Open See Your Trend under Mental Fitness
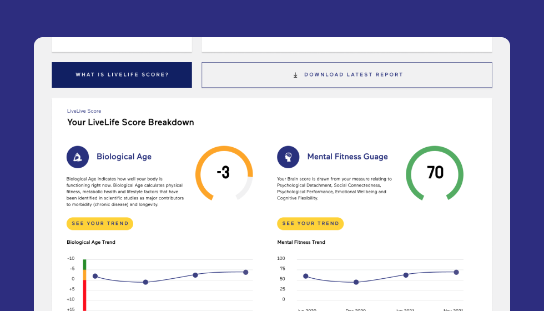 click(x=310, y=223)
